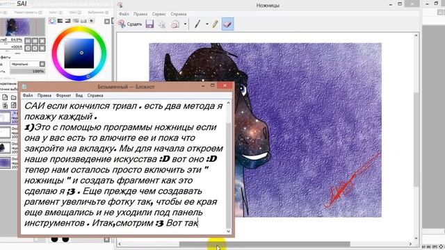
Task: Open the send snip dropdown arrow
Action: (x=185, y=24)
